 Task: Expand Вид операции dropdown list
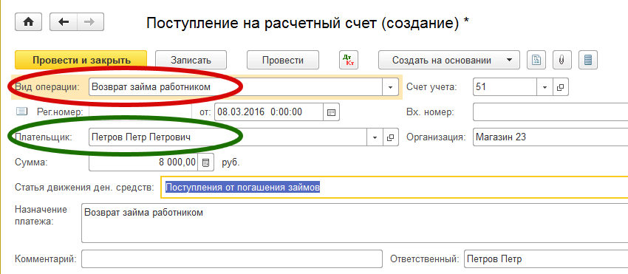(391, 87)
